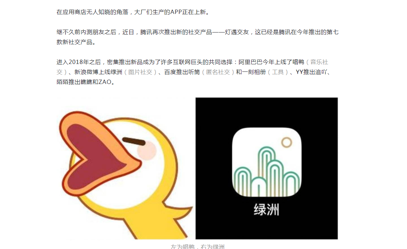Click the text 进入2018年之后
The height and width of the screenshot is (249, 407).
[x=79, y=63]
